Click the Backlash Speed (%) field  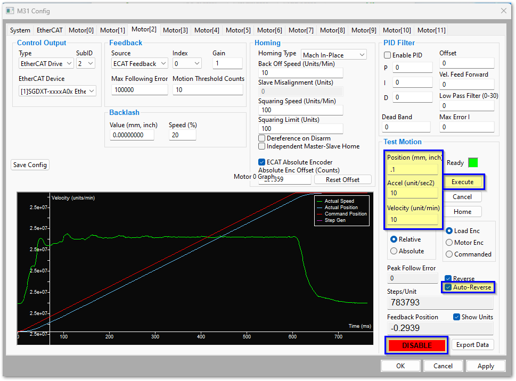click(x=182, y=135)
